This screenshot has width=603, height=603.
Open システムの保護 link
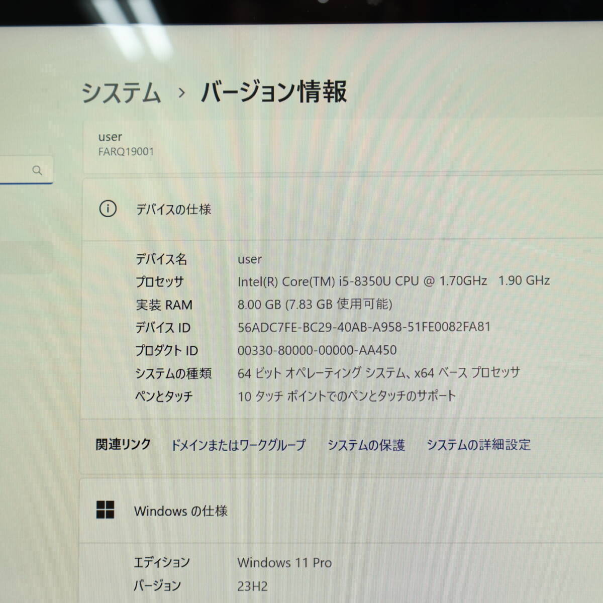pos(366,445)
